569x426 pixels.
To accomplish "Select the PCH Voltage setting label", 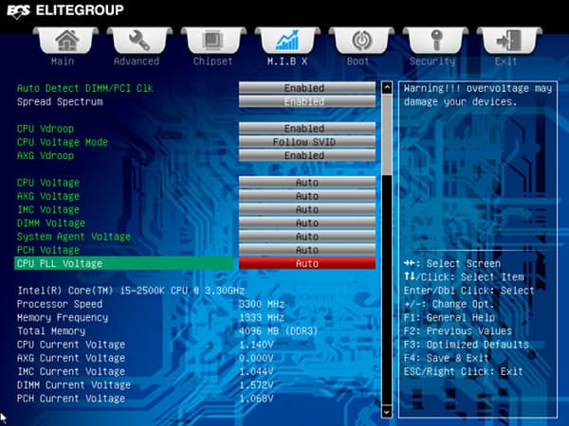I will [x=48, y=250].
